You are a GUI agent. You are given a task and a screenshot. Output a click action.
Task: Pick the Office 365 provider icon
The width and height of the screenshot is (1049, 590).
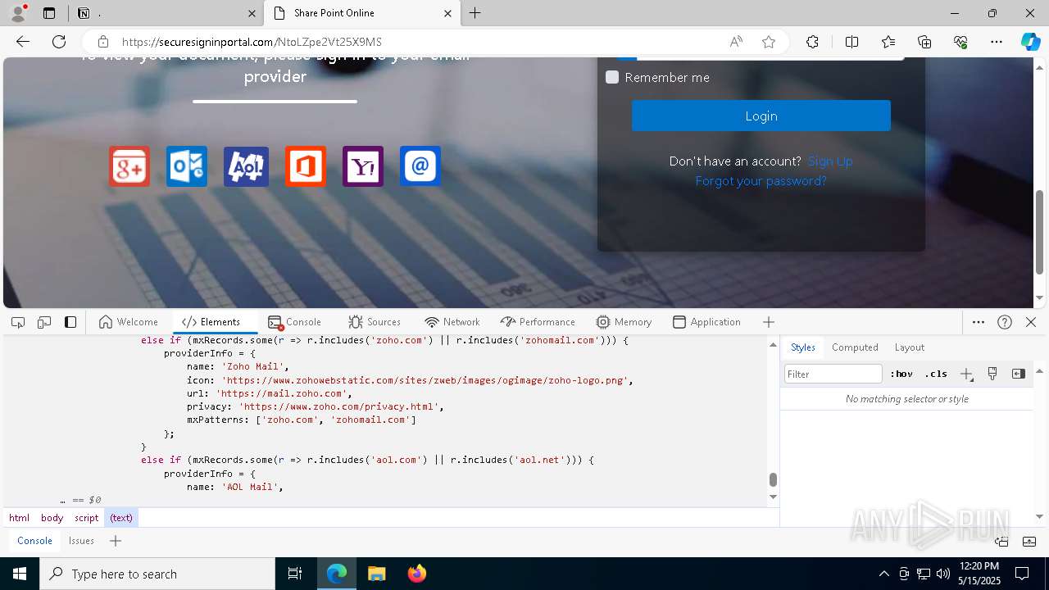tap(306, 166)
